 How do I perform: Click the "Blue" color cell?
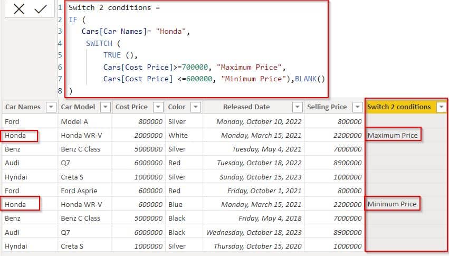175,204
